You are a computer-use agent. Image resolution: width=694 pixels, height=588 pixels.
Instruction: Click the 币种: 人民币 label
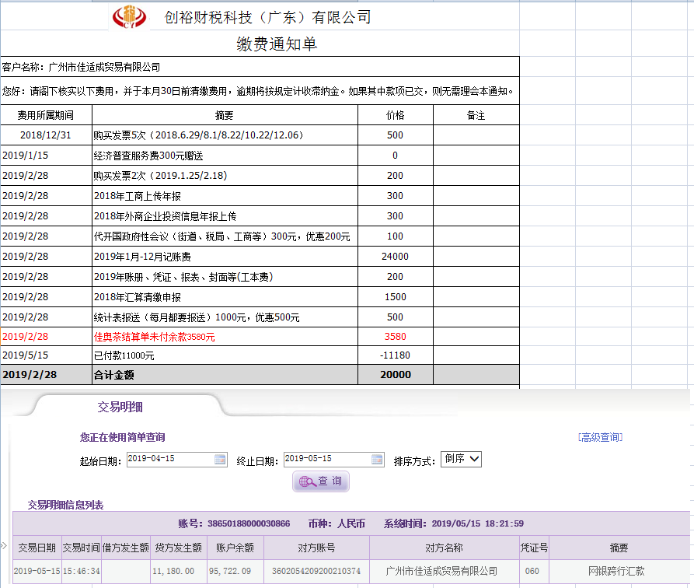pyautogui.click(x=337, y=523)
